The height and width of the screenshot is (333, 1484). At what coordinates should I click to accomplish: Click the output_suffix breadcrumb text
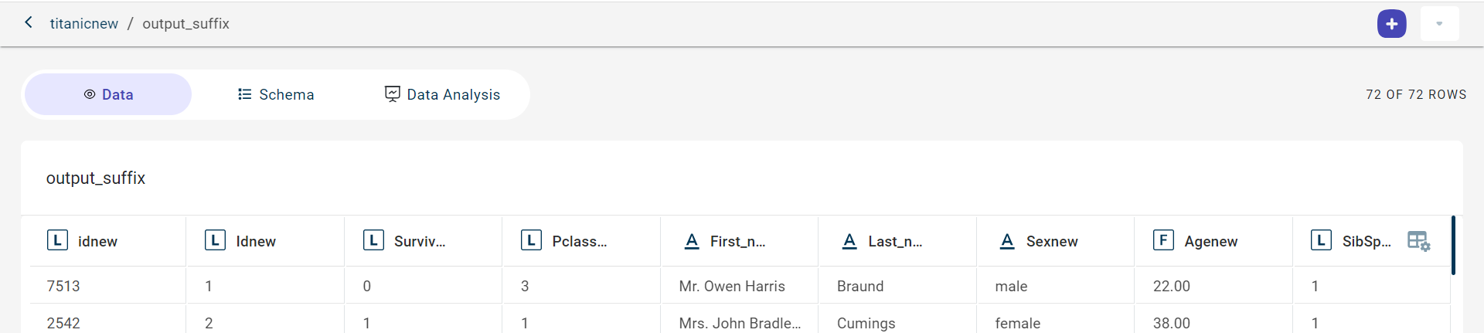pyautogui.click(x=185, y=24)
